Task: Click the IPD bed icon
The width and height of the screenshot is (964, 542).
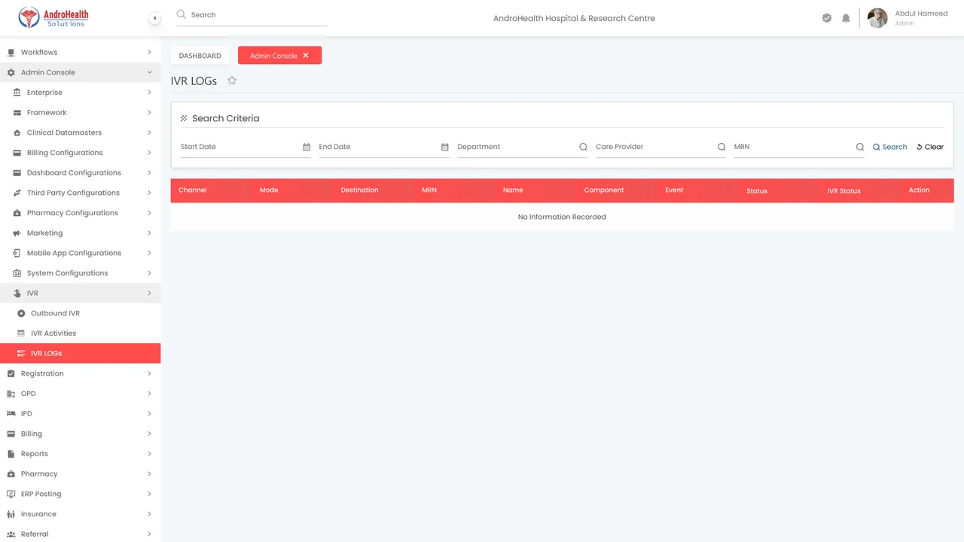Action: click(11, 414)
